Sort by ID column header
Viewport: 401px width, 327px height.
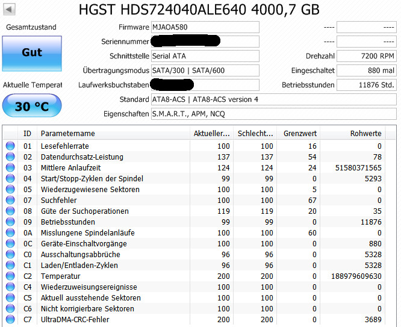27,133
